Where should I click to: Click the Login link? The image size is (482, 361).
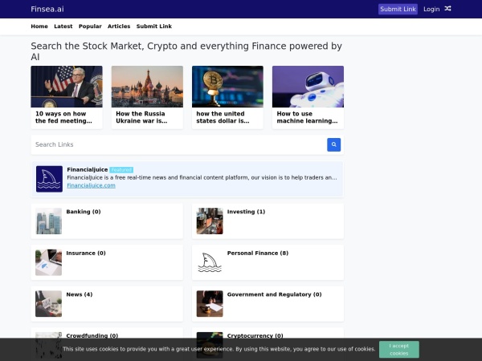point(431,10)
